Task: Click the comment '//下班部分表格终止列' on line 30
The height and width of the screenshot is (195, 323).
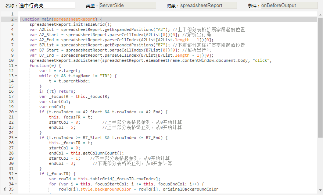Action: tap(116, 163)
